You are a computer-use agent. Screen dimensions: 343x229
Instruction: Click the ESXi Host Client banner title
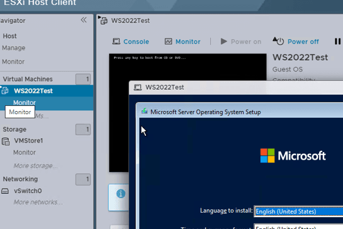[40, 3]
